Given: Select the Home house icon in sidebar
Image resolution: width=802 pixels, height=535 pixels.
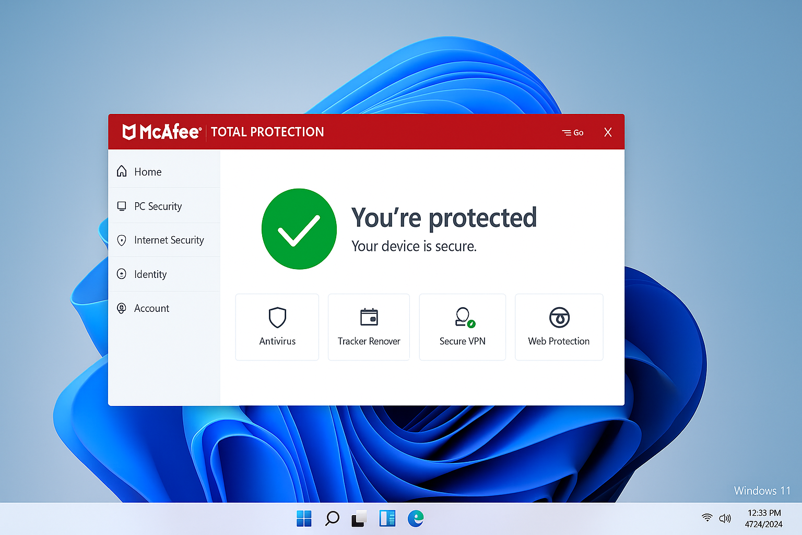Looking at the screenshot, I should [x=121, y=171].
